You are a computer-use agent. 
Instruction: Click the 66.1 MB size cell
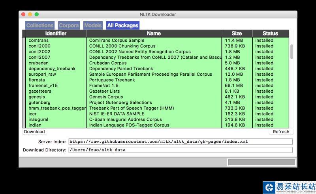click(234, 85)
